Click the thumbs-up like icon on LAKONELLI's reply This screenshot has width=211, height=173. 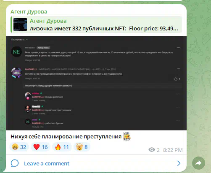(176, 79)
